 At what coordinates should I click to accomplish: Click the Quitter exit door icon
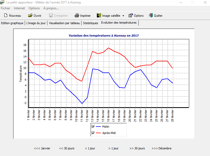coord(151,16)
